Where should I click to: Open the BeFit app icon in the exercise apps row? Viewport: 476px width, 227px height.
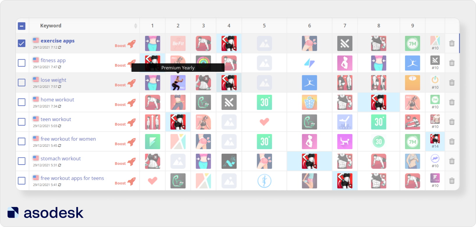tap(178, 44)
